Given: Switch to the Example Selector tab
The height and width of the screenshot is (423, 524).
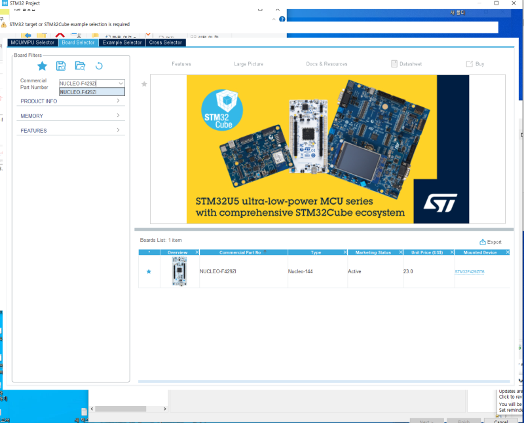Looking at the screenshot, I should tap(122, 42).
